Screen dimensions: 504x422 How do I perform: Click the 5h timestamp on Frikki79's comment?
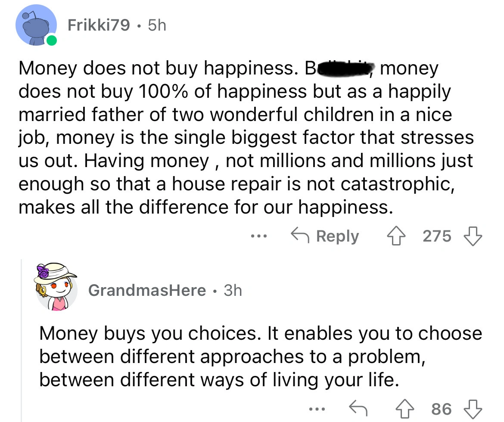click(156, 26)
